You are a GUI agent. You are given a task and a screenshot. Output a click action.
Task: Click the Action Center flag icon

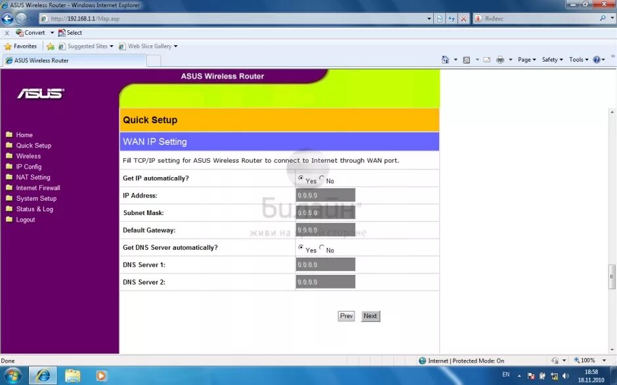[531, 376]
